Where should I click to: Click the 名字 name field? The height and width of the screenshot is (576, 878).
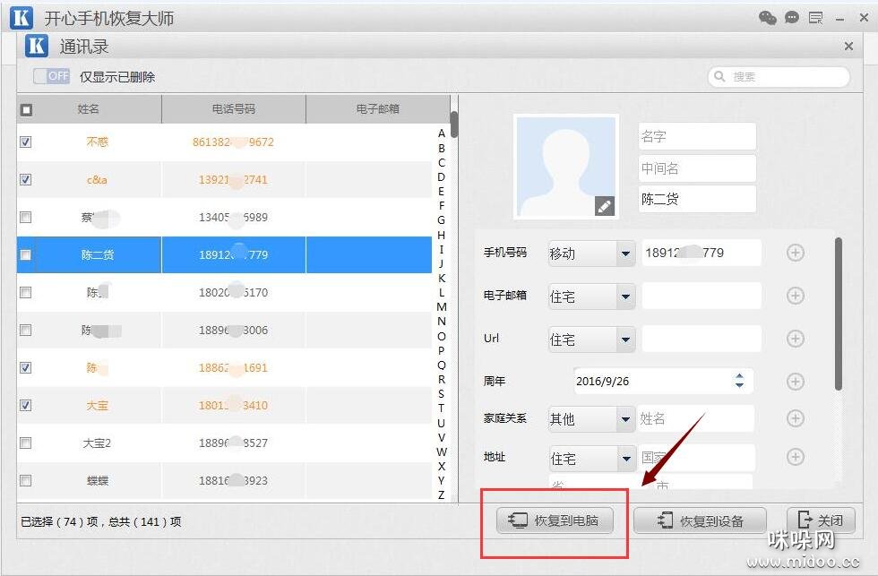coord(697,136)
